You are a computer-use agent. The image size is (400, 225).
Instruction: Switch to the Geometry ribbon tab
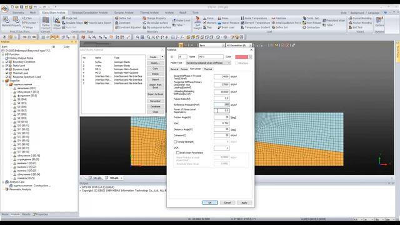[18, 12]
